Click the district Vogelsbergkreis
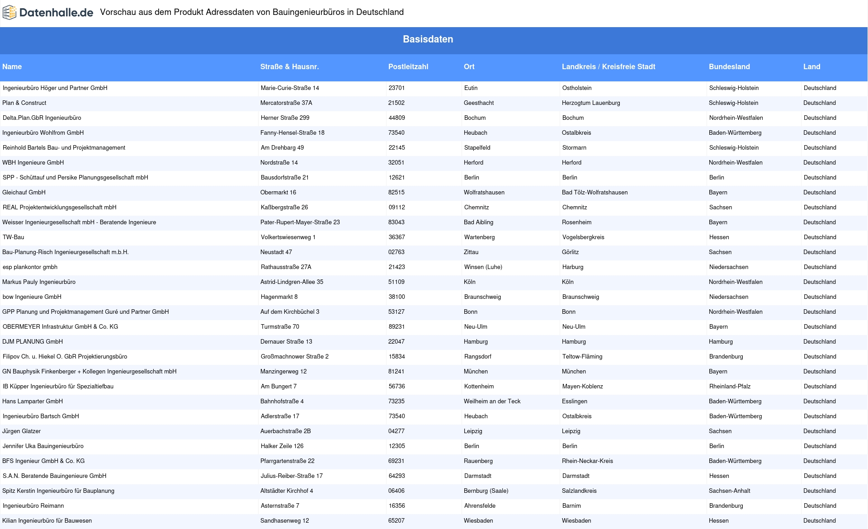This screenshot has height=529, width=868. pyautogui.click(x=583, y=237)
